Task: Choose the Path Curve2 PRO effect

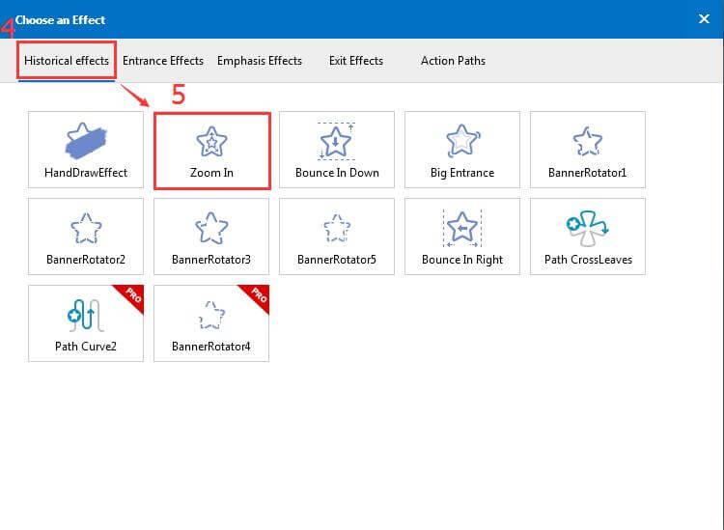Action: [x=86, y=323]
